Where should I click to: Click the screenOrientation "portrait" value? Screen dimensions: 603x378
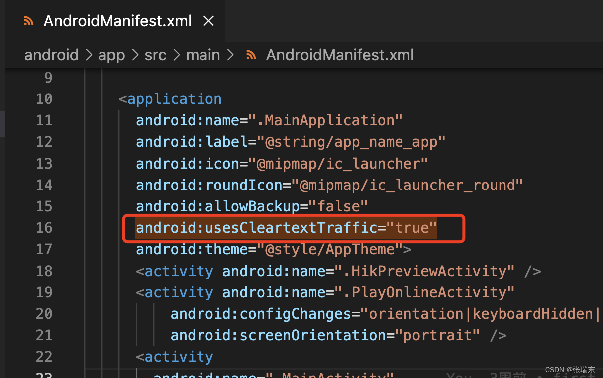(438, 335)
